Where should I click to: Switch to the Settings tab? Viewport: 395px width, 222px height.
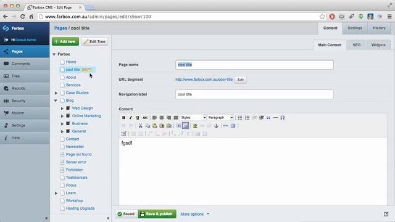pyautogui.click(x=355, y=28)
